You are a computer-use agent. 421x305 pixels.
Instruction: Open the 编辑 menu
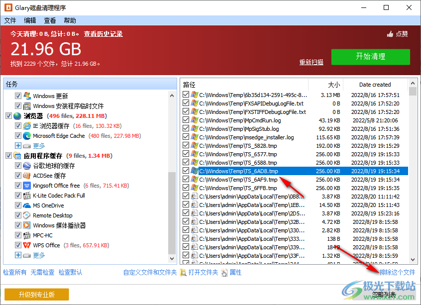(x=29, y=20)
